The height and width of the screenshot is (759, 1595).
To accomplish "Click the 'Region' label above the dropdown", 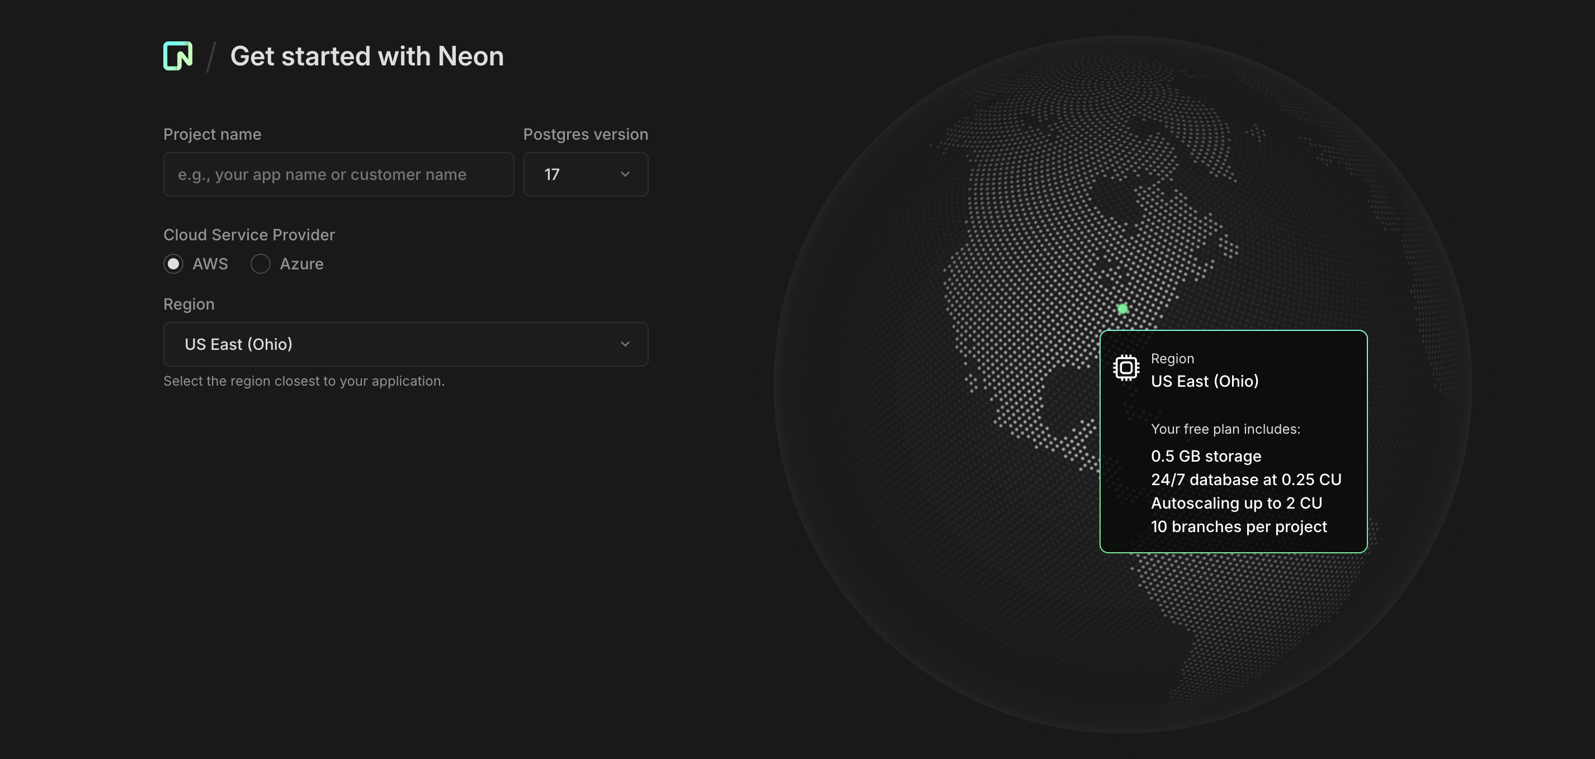I will click(189, 305).
